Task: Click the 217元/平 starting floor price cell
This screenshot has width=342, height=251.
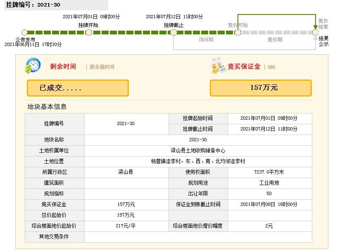Action: (126, 226)
